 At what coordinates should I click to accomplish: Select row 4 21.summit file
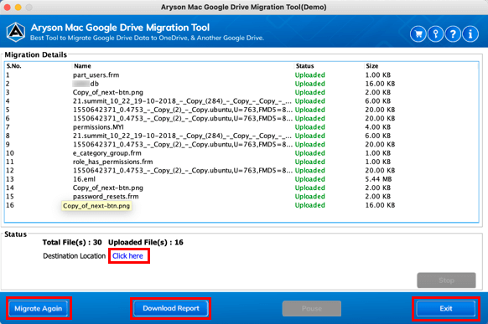241,101
